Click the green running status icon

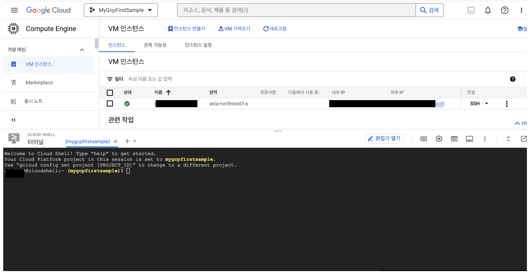click(127, 104)
